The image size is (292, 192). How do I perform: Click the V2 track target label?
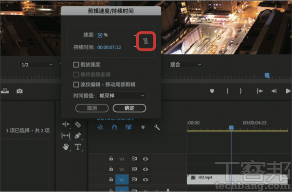click(x=122, y=169)
